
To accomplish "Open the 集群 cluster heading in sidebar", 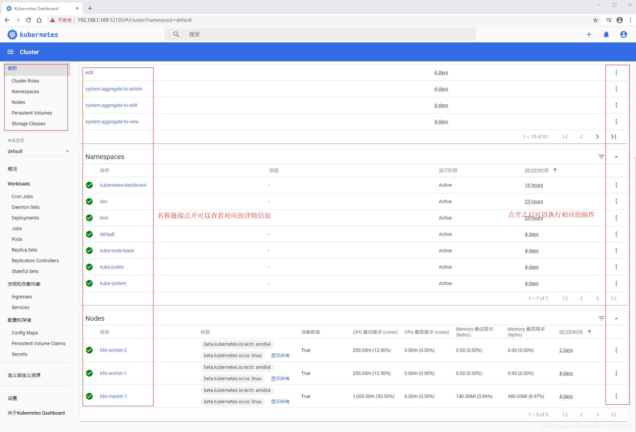I will pyautogui.click(x=12, y=68).
